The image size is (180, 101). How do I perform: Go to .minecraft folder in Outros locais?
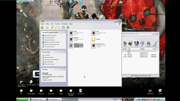click(47, 55)
